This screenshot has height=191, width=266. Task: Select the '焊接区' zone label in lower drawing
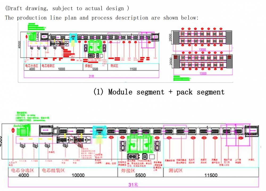[x=127, y=170]
